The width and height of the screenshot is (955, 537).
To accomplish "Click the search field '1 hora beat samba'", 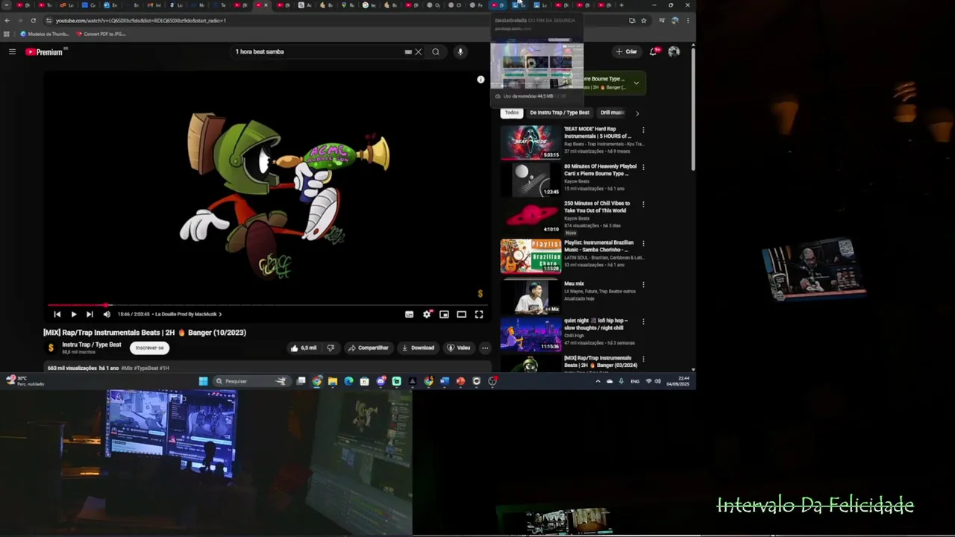I will 317,51.
